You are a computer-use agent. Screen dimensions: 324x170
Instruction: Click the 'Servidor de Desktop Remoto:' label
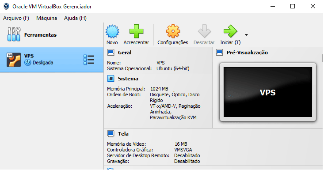[x=138, y=155]
